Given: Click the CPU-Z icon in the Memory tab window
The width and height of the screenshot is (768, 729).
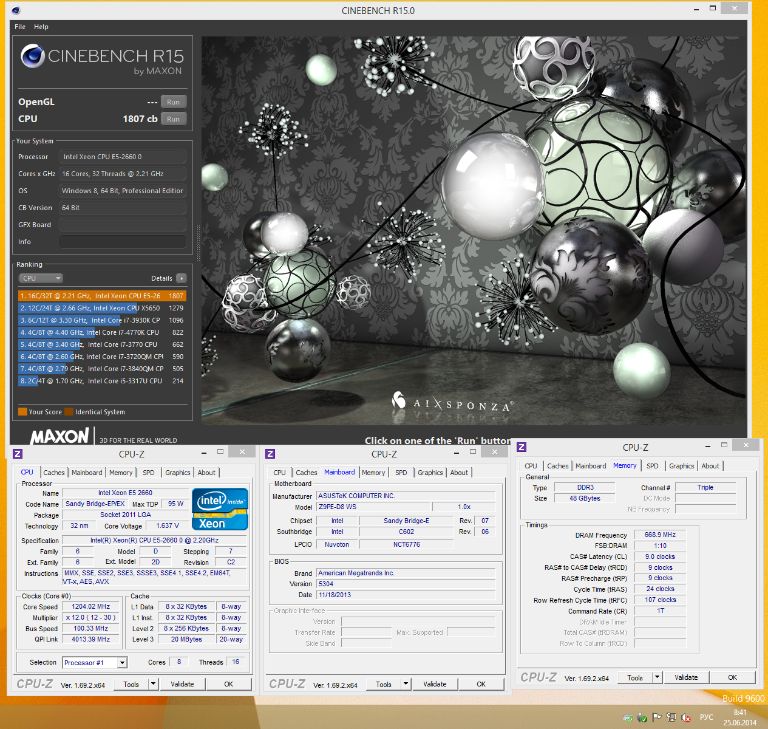Looking at the screenshot, I should pos(522,447).
